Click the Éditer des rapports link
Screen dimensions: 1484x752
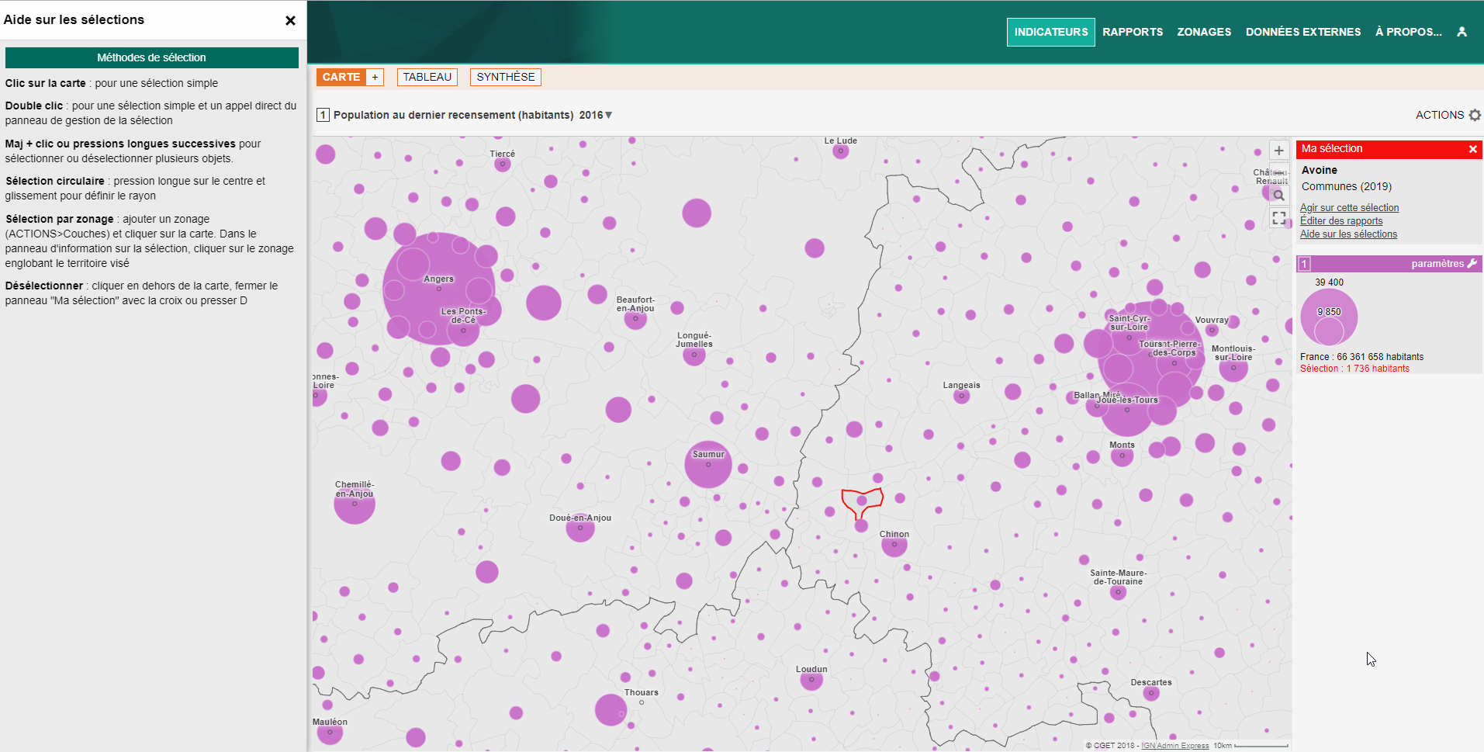[1341, 221]
